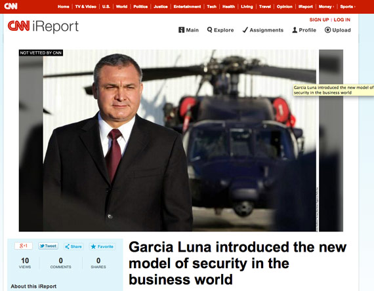The image size is (374, 291).
Task: Open the Travel section
Action: tap(265, 7)
